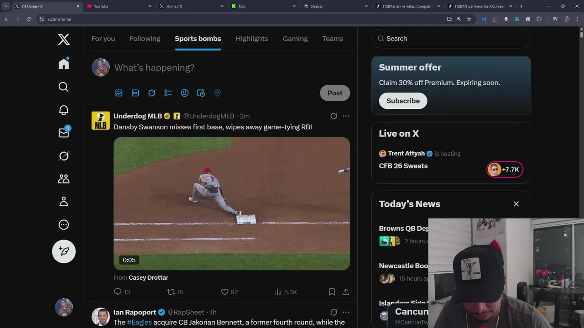Open tab search dropdown arrow
The image size is (584, 328).
pyautogui.click(x=6, y=6)
